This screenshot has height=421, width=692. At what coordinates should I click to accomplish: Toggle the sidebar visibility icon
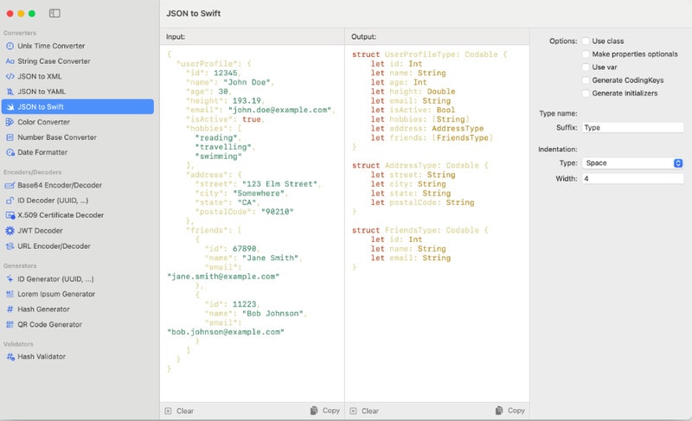[x=54, y=14]
